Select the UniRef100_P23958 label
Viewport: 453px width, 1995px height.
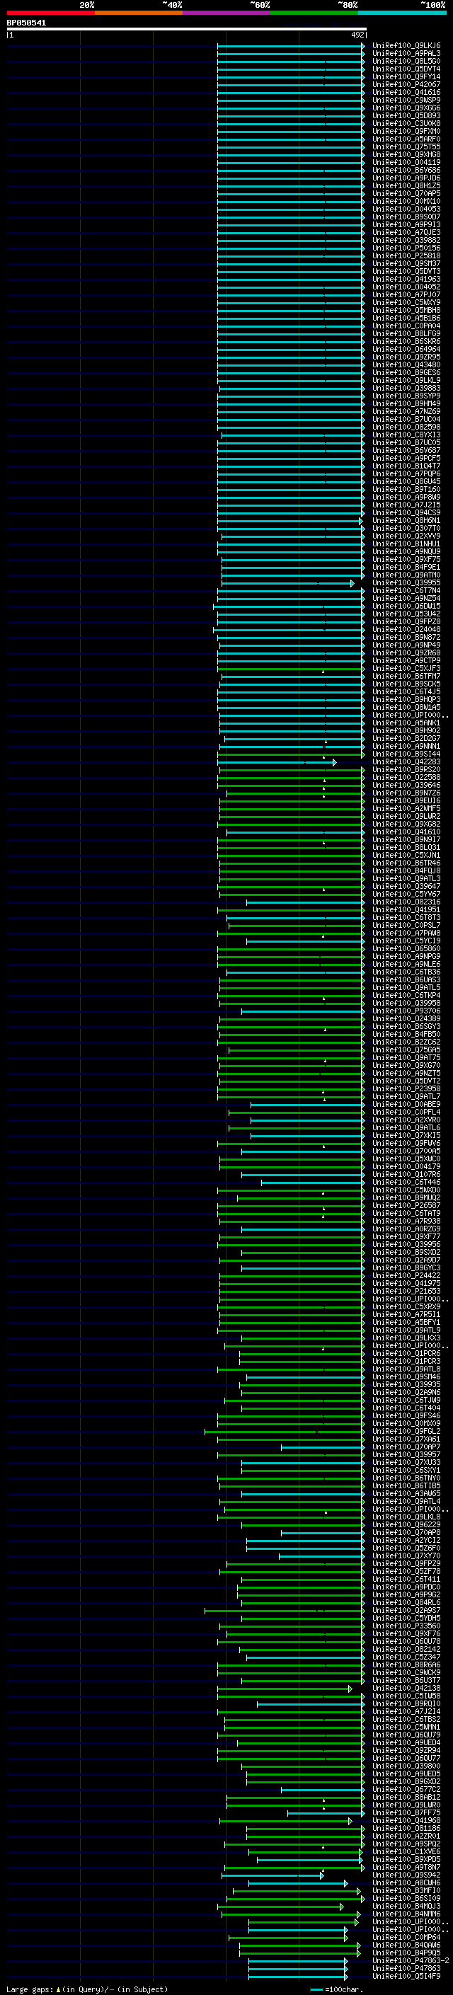[x=406, y=1089]
